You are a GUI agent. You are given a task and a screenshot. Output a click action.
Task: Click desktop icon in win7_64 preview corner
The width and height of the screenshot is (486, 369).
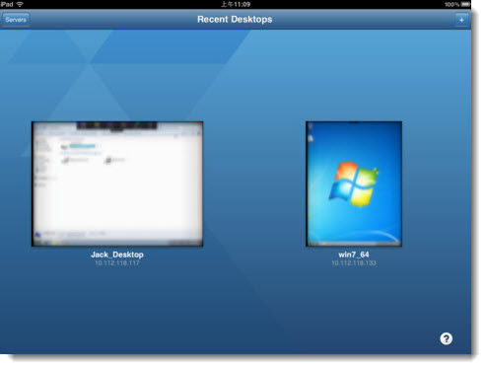[311, 139]
